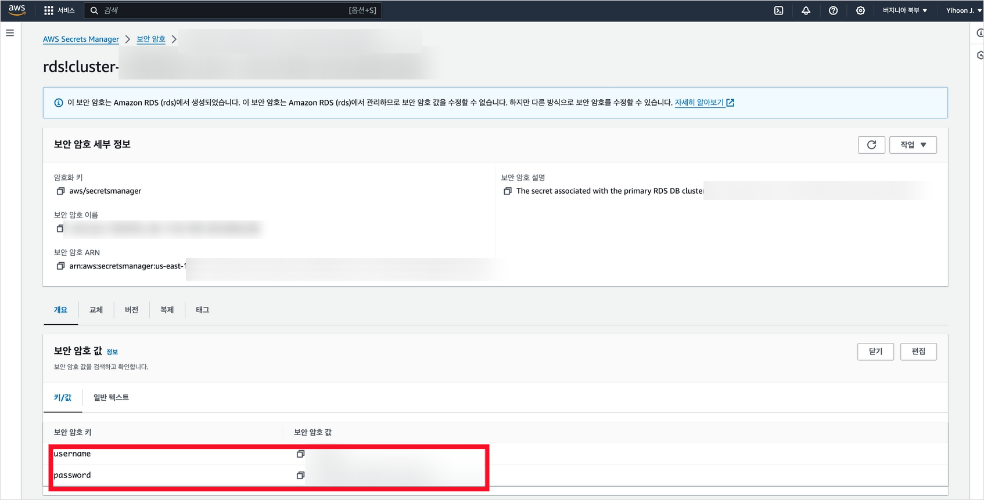Viewport: 984px width, 500px height.
Task: Click the password key cell
Action: [72, 475]
